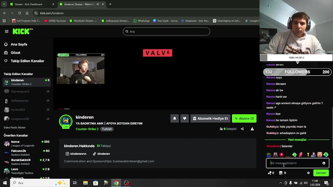Insert the red siren emote

281,155
